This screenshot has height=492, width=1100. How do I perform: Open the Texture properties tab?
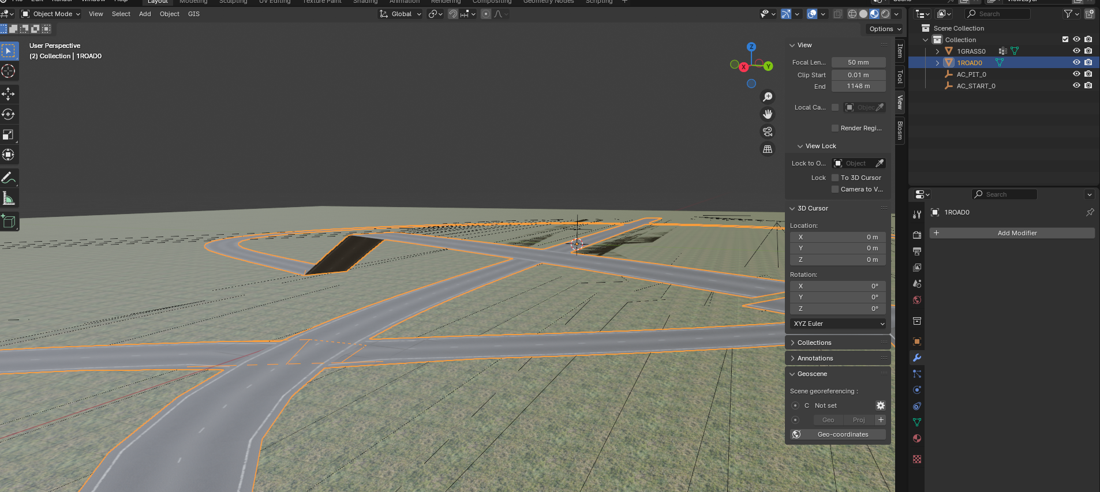click(917, 459)
